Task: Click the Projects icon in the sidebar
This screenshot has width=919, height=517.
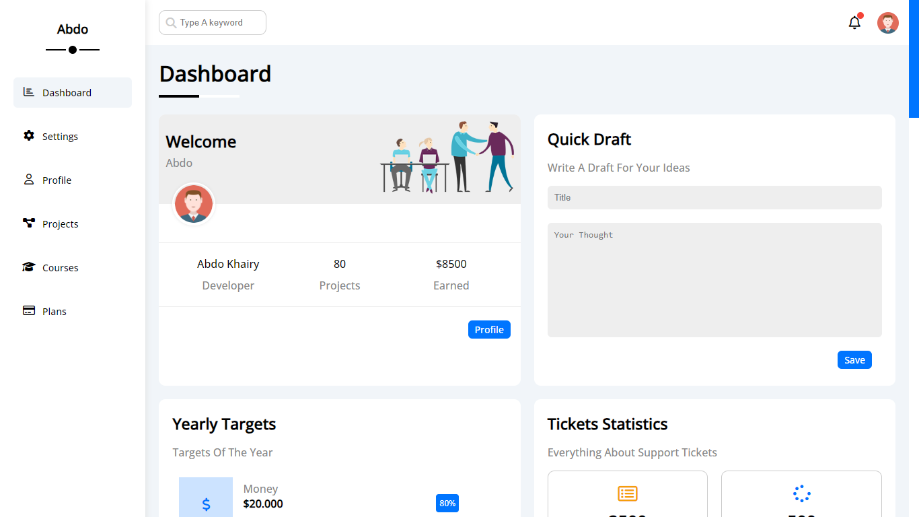Action: (x=28, y=223)
